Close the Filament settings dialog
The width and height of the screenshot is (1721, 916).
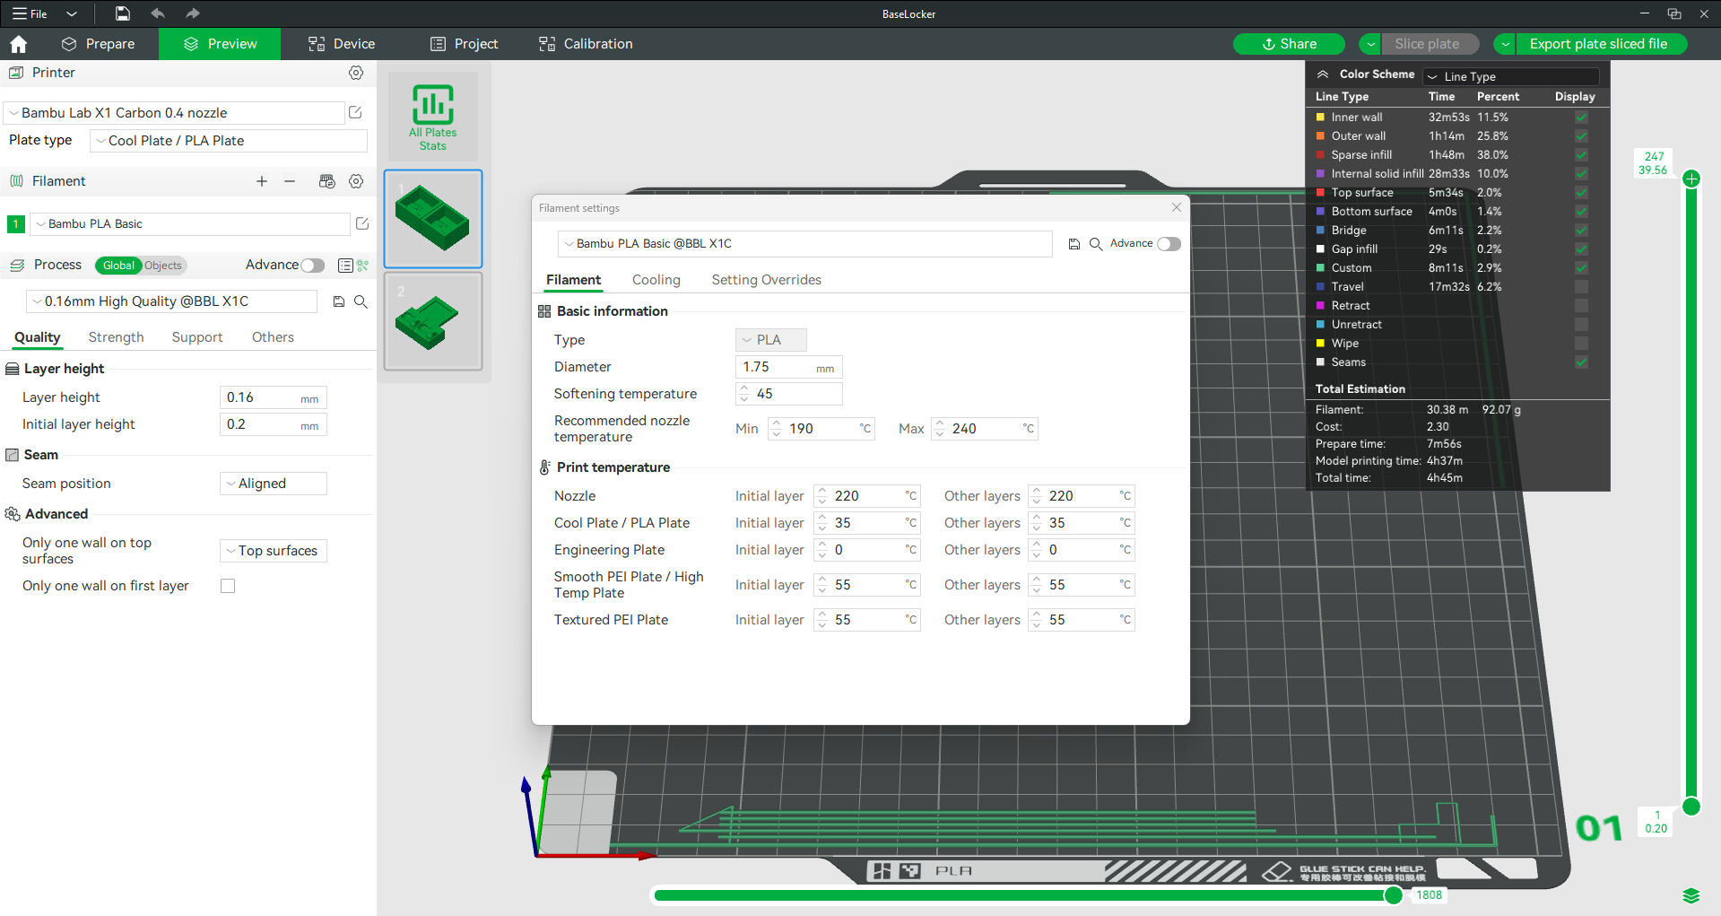[1177, 207]
